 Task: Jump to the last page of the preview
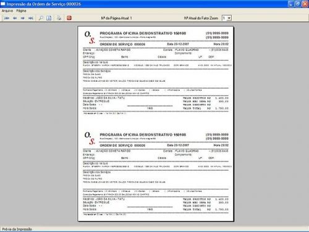[31, 18]
